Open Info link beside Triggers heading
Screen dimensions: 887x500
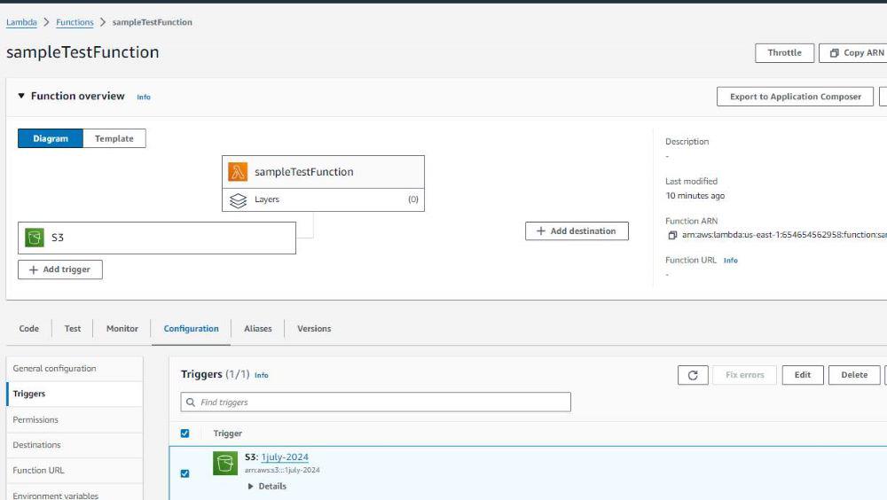(262, 375)
